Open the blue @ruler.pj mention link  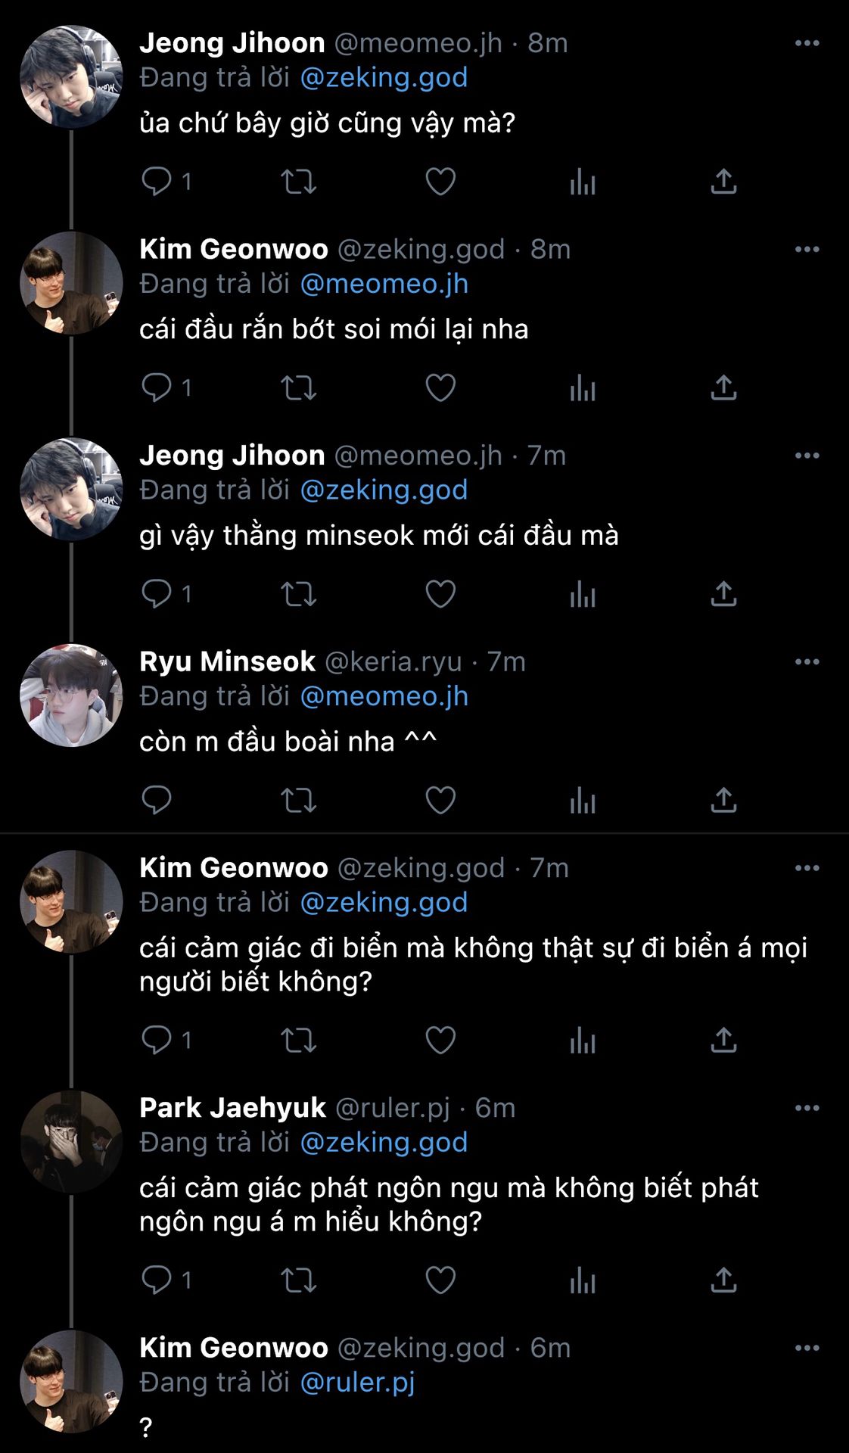[358, 1383]
